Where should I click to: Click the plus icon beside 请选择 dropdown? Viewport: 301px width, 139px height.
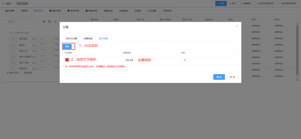(44, 22)
